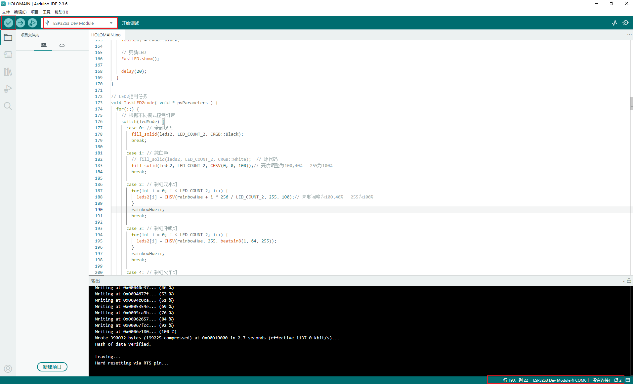Image resolution: width=633 pixels, height=384 pixels.
Task: Open the Search sidebar panel
Action: coord(8,106)
